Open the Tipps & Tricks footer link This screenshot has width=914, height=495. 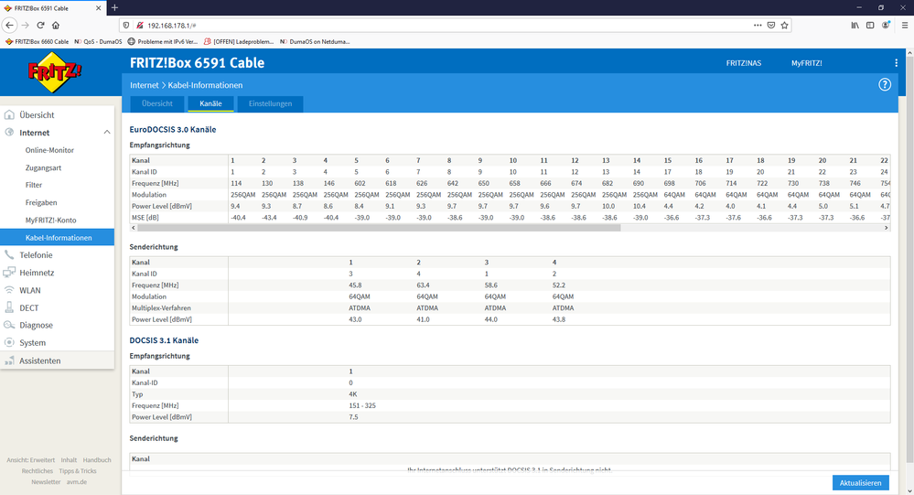(78, 471)
